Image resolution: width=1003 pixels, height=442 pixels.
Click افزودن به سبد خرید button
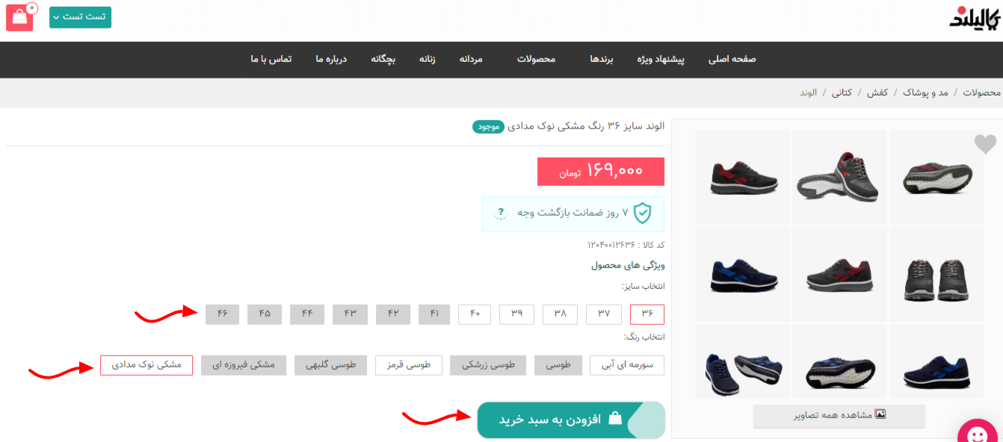[571, 420]
